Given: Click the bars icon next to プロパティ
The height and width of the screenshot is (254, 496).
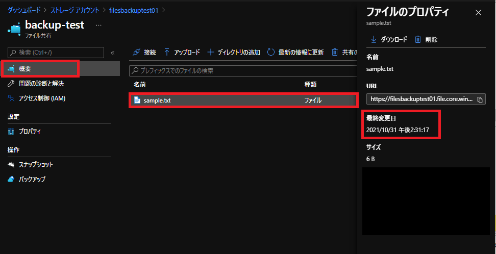Looking at the screenshot, I should point(11,132).
